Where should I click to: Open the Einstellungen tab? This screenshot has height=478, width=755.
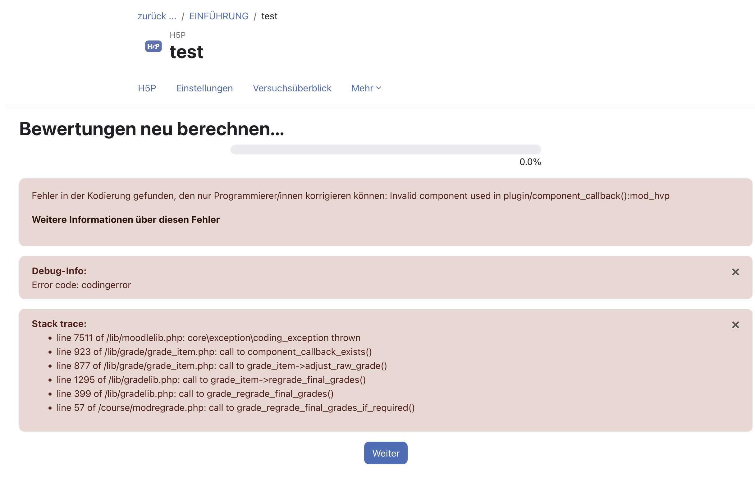click(204, 88)
